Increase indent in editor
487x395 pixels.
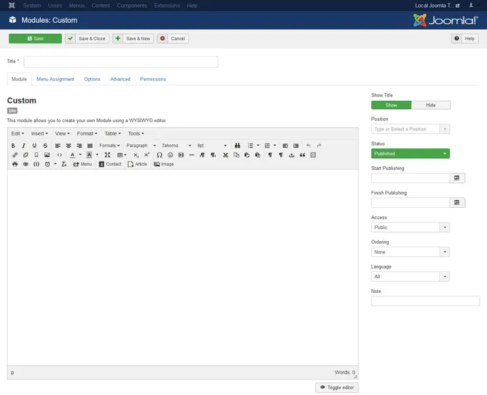[x=296, y=146]
